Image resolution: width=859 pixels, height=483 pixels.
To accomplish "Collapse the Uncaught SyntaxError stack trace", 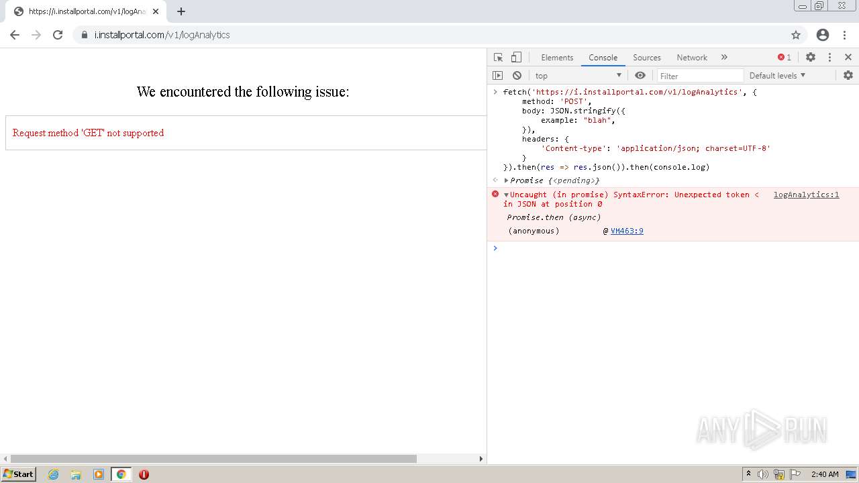I will (x=507, y=195).
